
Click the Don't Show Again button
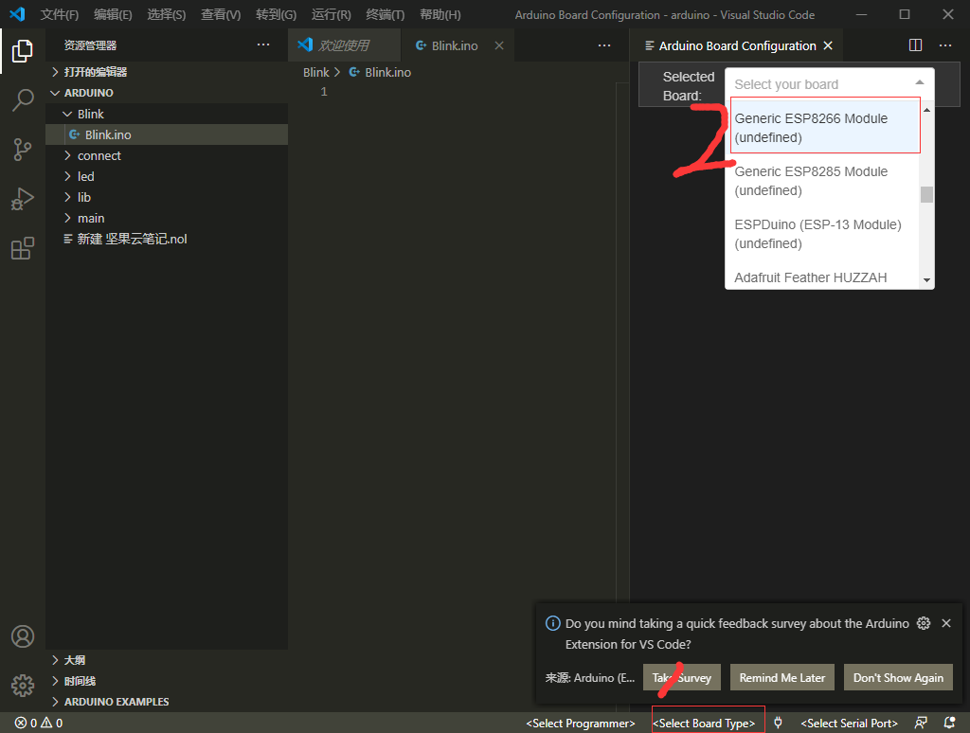point(898,677)
